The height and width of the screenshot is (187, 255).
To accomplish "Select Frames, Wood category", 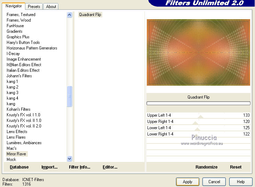I will [x=19, y=20].
